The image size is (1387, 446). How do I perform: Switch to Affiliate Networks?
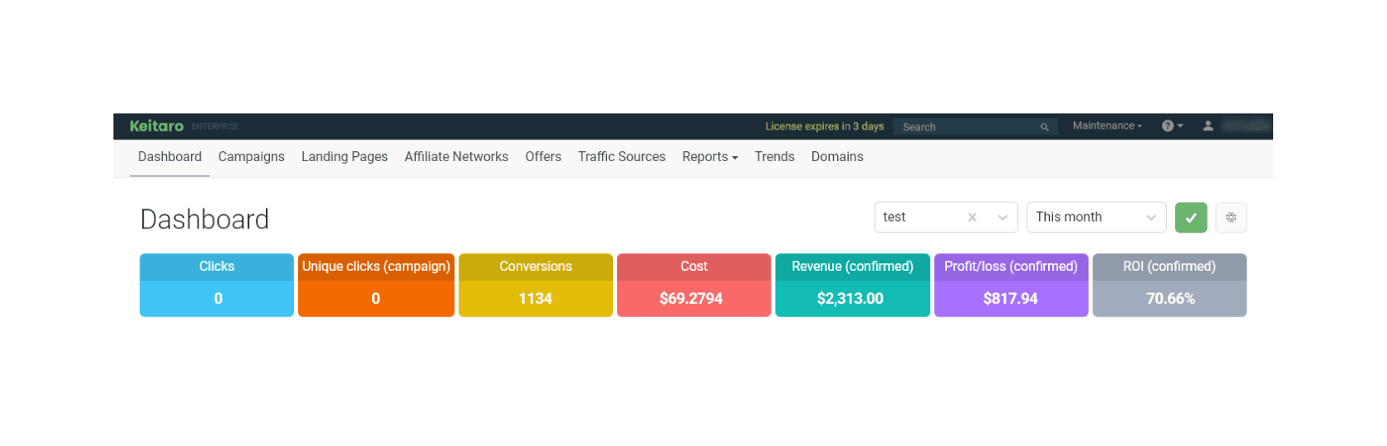click(456, 157)
